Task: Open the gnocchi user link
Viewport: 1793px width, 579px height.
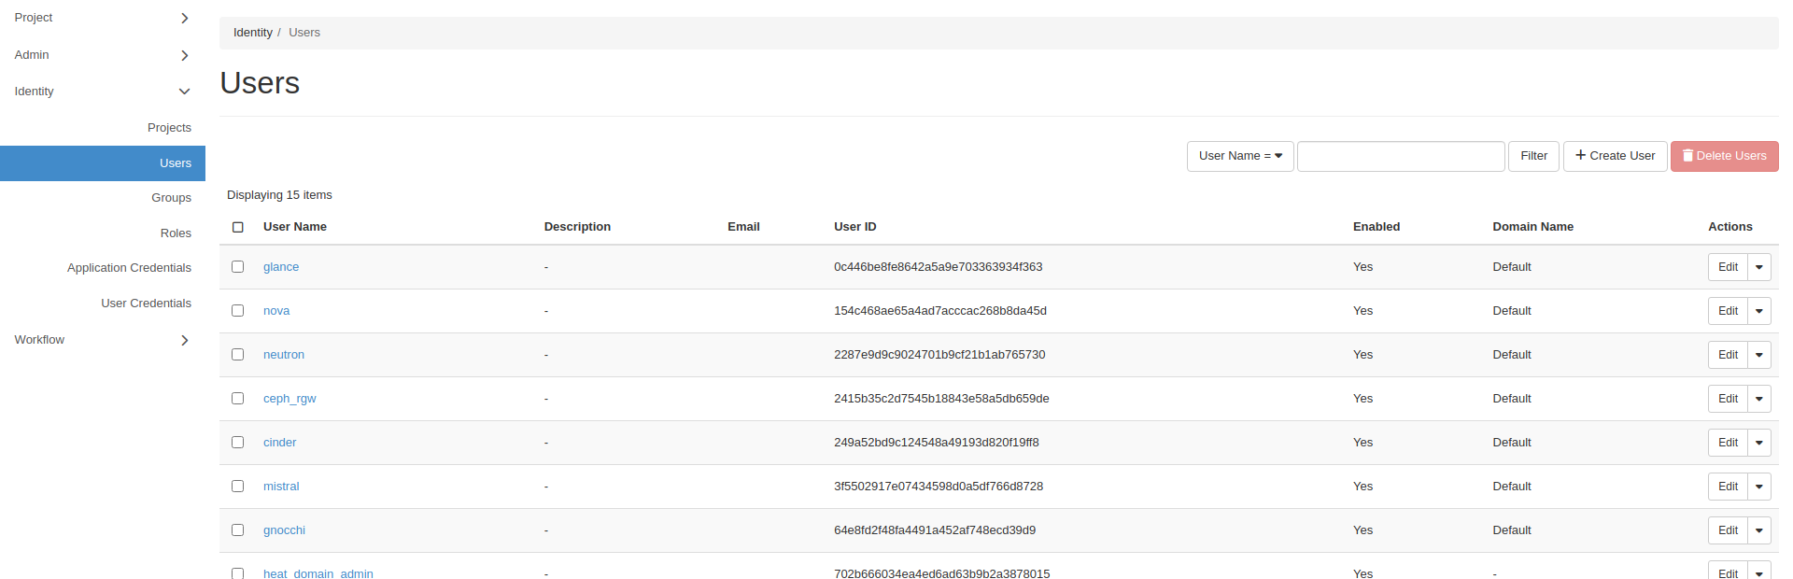Action: [284, 530]
